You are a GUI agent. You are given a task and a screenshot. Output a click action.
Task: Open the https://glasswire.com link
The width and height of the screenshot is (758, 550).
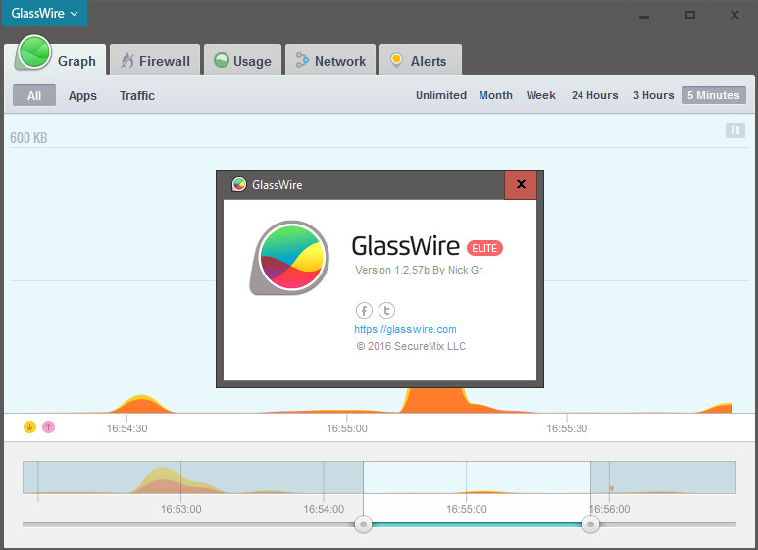pos(405,329)
